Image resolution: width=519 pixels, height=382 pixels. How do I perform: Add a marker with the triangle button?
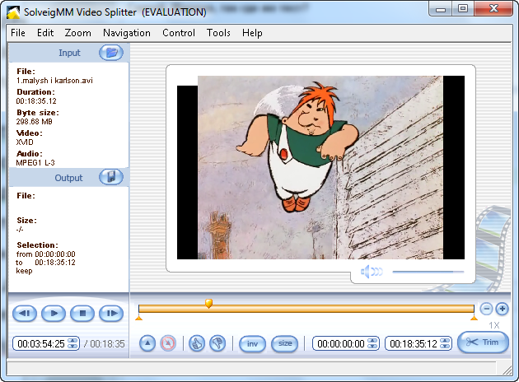pyautogui.click(x=147, y=343)
